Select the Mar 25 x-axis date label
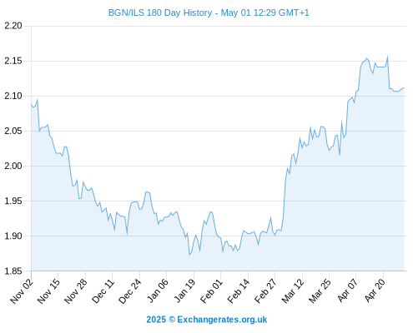The height and width of the screenshot is (333, 413). pyautogui.click(x=320, y=291)
